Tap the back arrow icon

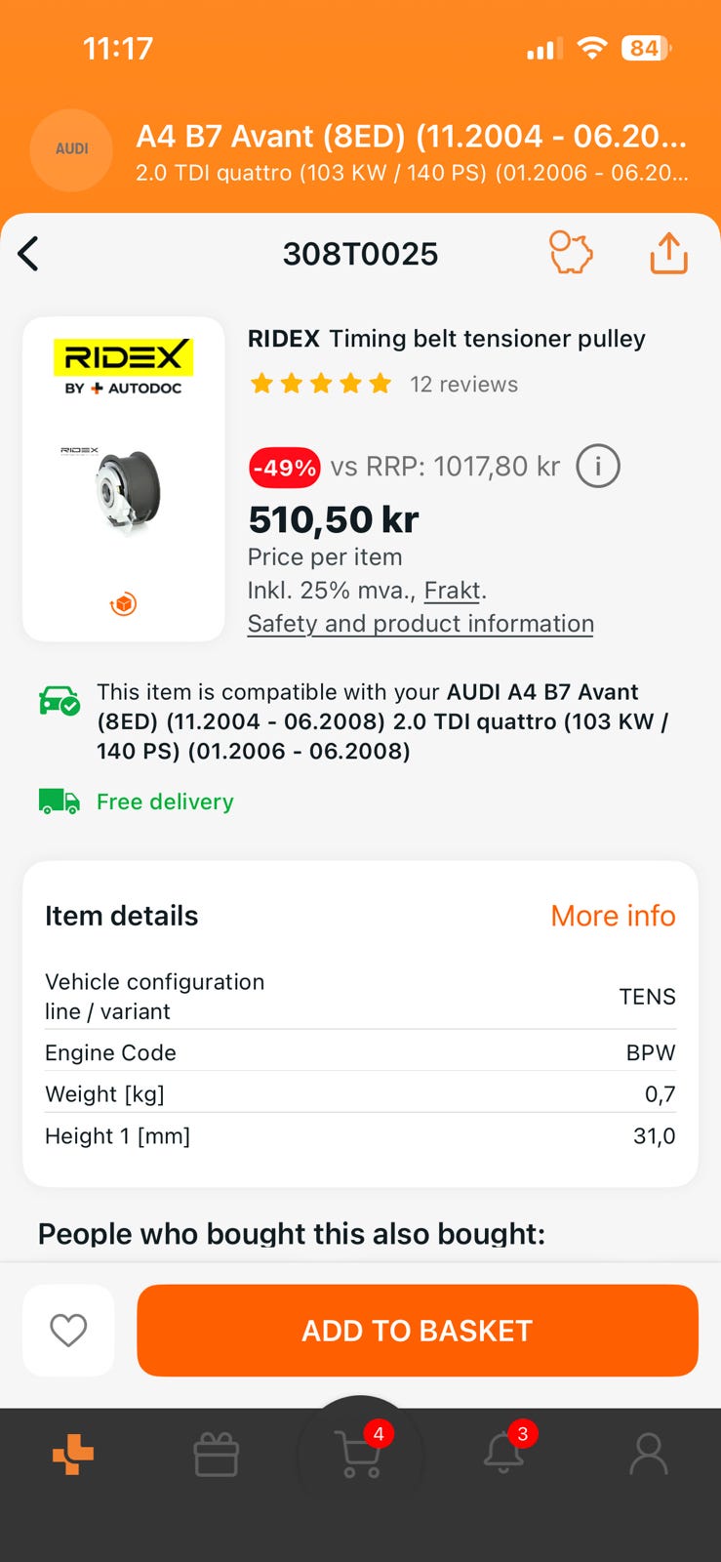28,254
